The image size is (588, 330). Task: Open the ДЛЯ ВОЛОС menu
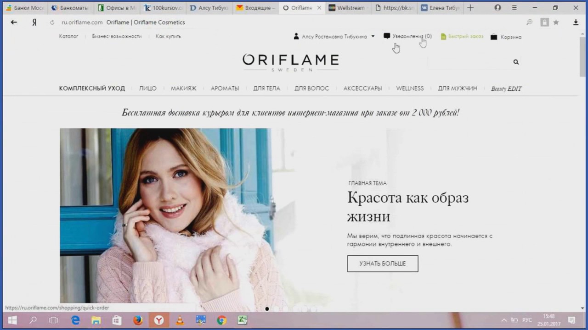(x=312, y=88)
